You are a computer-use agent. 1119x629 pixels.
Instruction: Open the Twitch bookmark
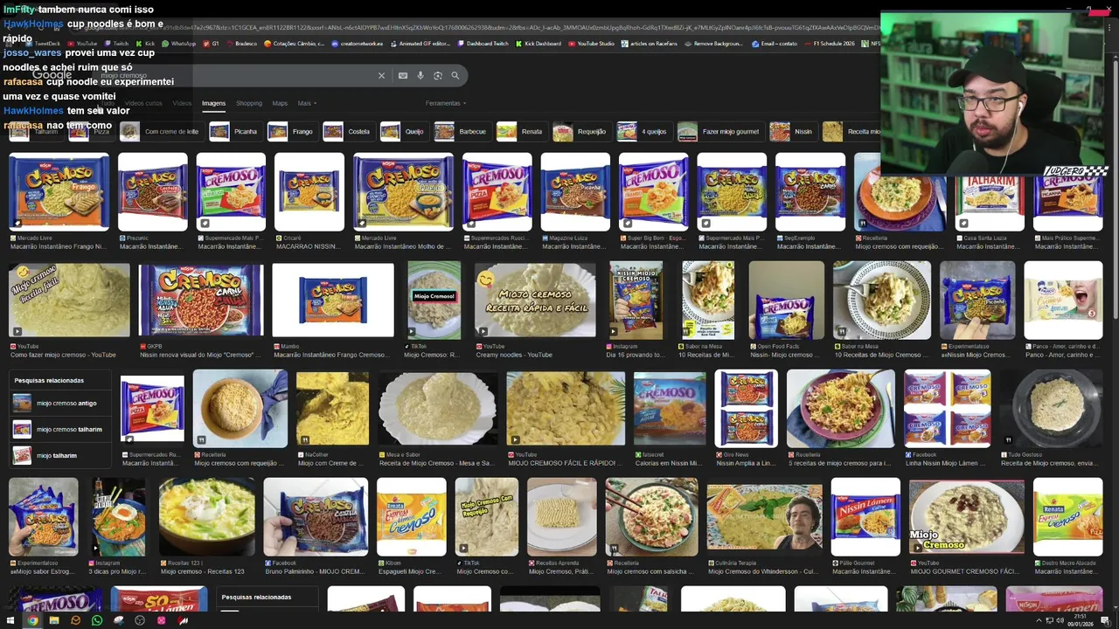tap(116, 44)
